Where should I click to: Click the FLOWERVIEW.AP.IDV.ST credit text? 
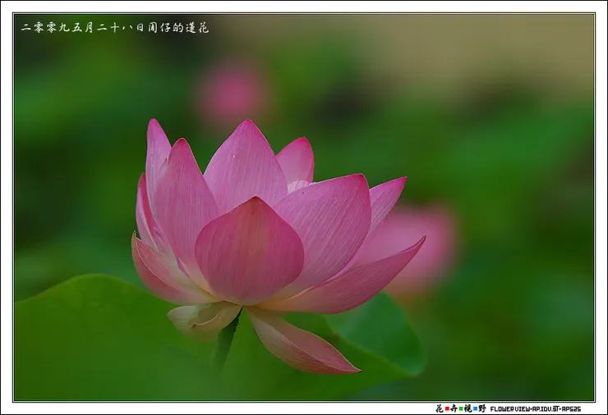pyautogui.click(x=536, y=408)
